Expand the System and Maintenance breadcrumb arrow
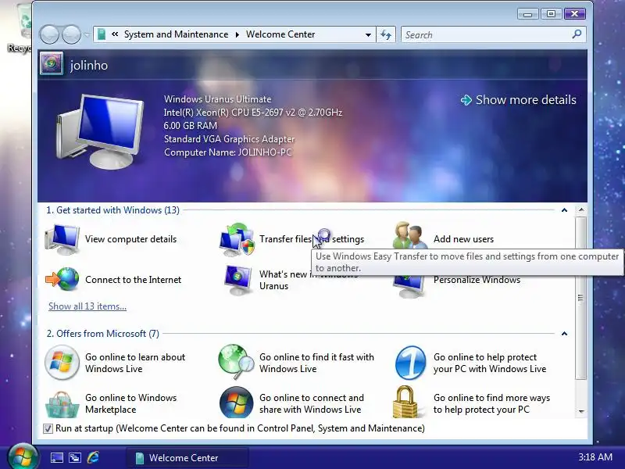Viewport: 625px width, 469px height. [237, 34]
